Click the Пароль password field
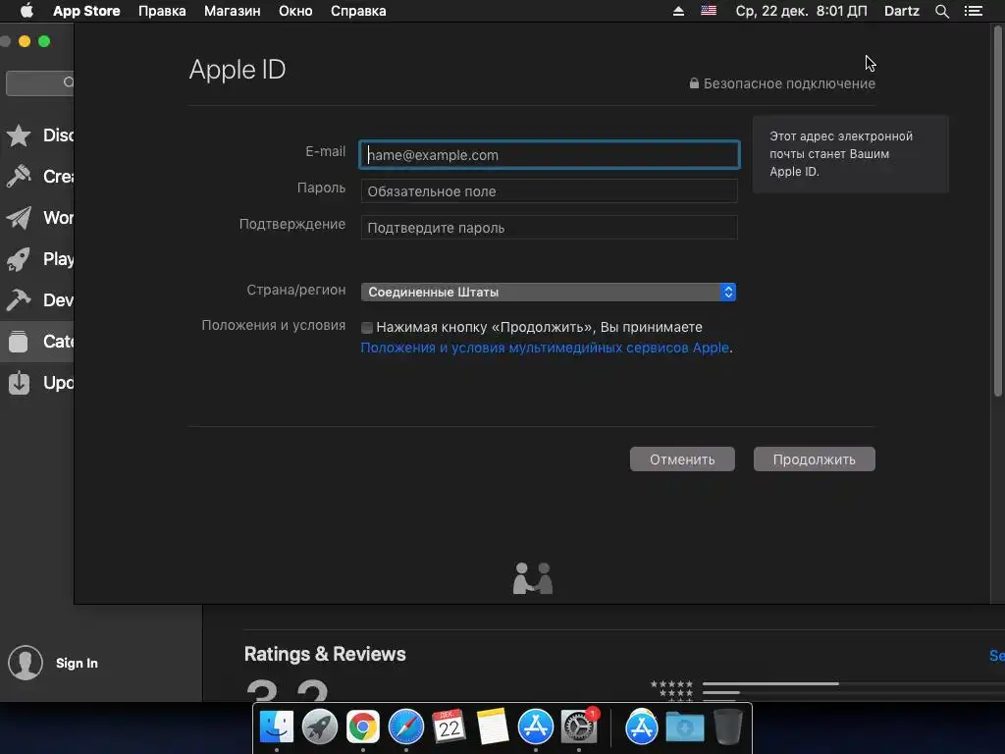The image size is (1005, 754). pyautogui.click(x=550, y=191)
